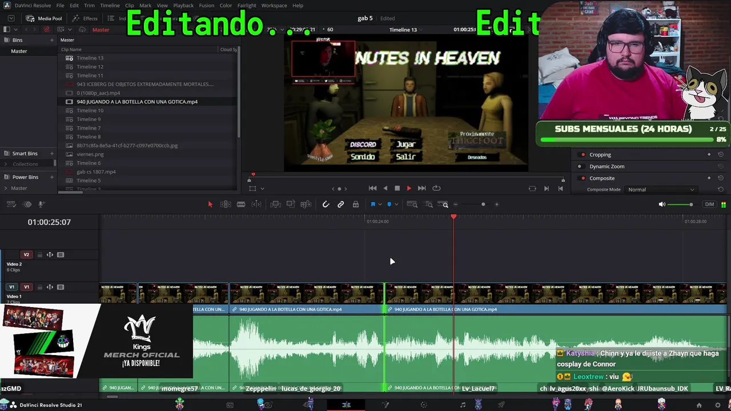Open the Effects panel button

(85, 18)
